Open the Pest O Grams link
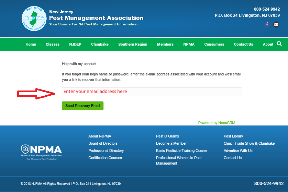This screenshot has height=192, width=288. [167, 136]
